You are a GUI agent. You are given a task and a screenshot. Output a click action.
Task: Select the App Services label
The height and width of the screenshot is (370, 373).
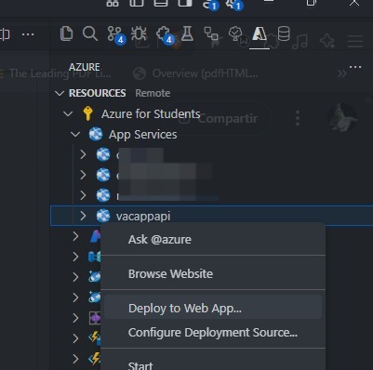(x=142, y=135)
